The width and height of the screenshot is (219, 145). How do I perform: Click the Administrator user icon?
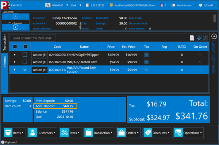[173, 5]
